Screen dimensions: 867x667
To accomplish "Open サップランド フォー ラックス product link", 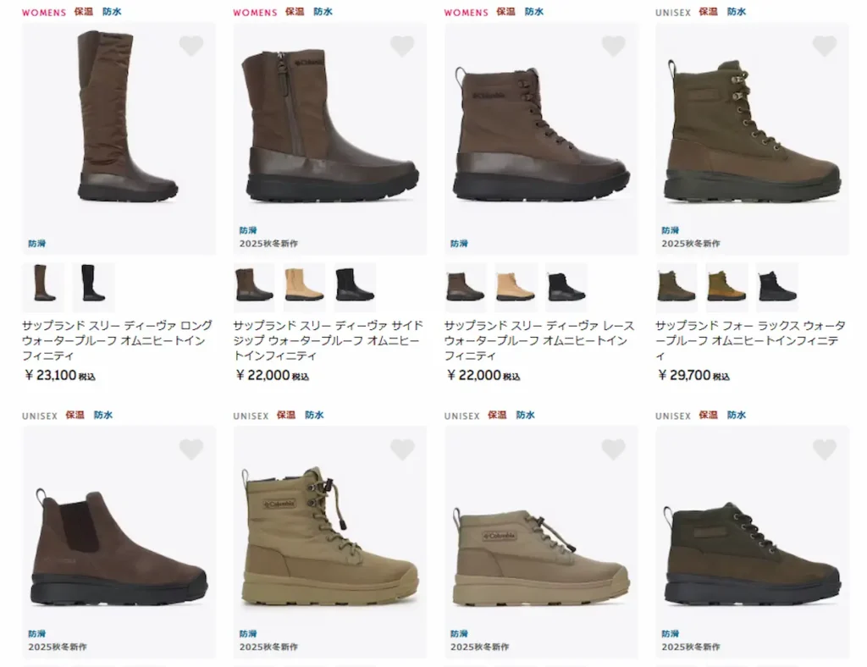I will click(751, 340).
